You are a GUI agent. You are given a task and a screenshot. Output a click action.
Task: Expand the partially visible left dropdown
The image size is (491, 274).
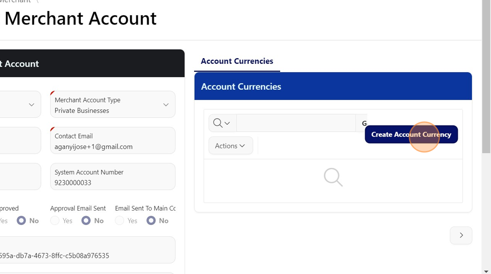click(x=31, y=105)
